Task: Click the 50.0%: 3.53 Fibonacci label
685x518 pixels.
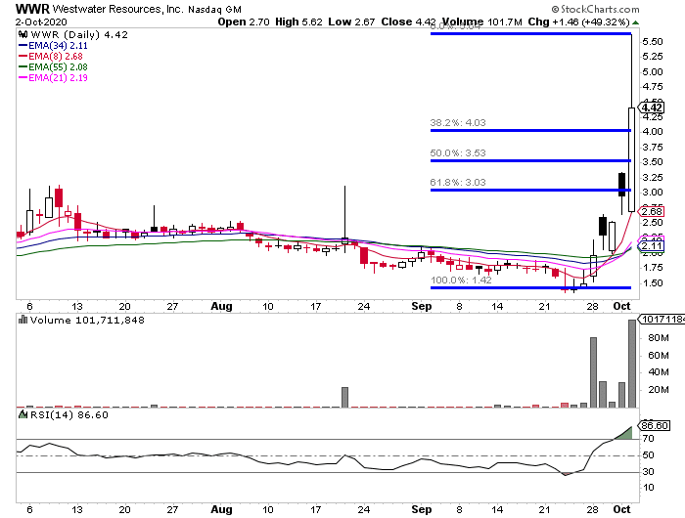Action: click(x=458, y=153)
